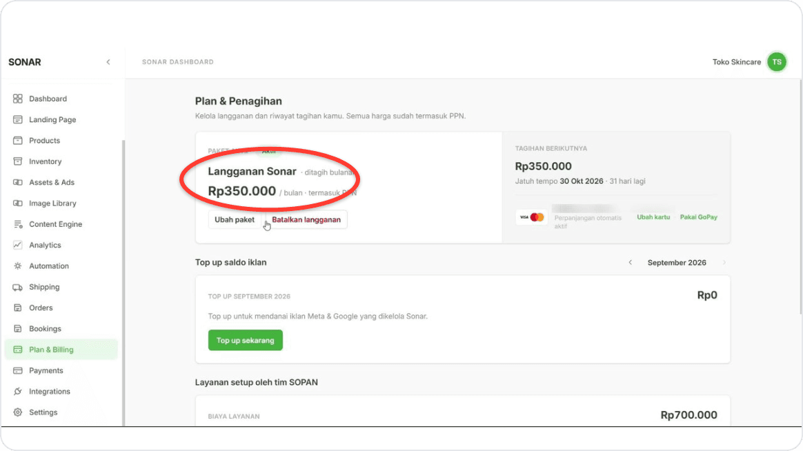The width and height of the screenshot is (803, 451).
Task: Go to next month after September 2026
Action: (724, 263)
